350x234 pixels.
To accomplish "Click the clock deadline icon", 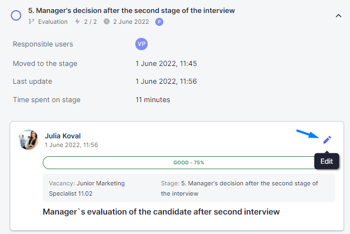I will [x=107, y=22].
